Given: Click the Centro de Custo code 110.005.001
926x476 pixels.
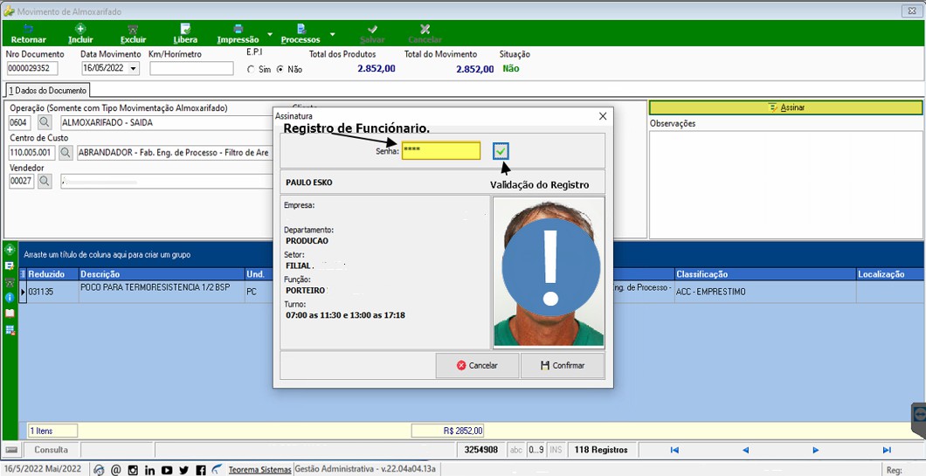Looking at the screenshot, I should (x=32, y=153).
